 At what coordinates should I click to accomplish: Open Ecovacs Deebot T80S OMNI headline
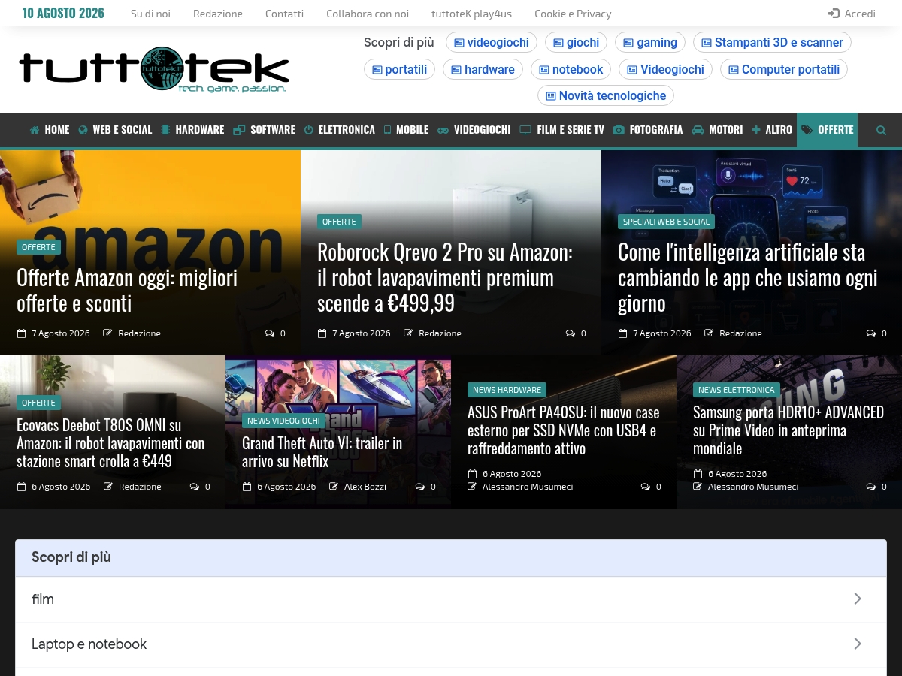[x=110, y=443]
